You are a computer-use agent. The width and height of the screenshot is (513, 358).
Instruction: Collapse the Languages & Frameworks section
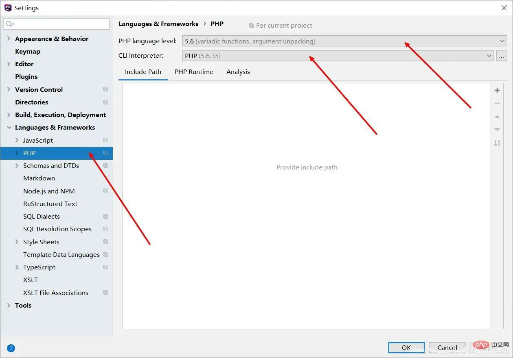tap(9, 127)
